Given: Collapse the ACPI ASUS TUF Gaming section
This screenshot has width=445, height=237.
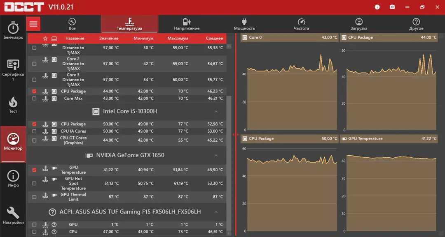Looking at the screenshot, I should [216, 212].
